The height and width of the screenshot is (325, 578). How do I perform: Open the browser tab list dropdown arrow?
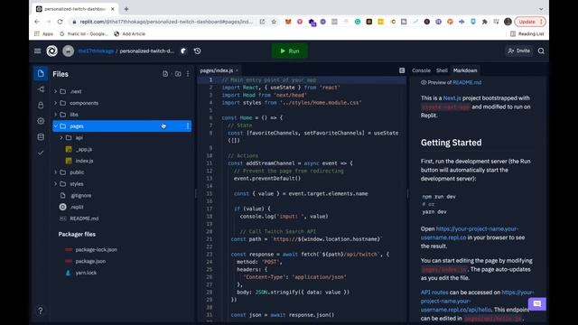541,9
